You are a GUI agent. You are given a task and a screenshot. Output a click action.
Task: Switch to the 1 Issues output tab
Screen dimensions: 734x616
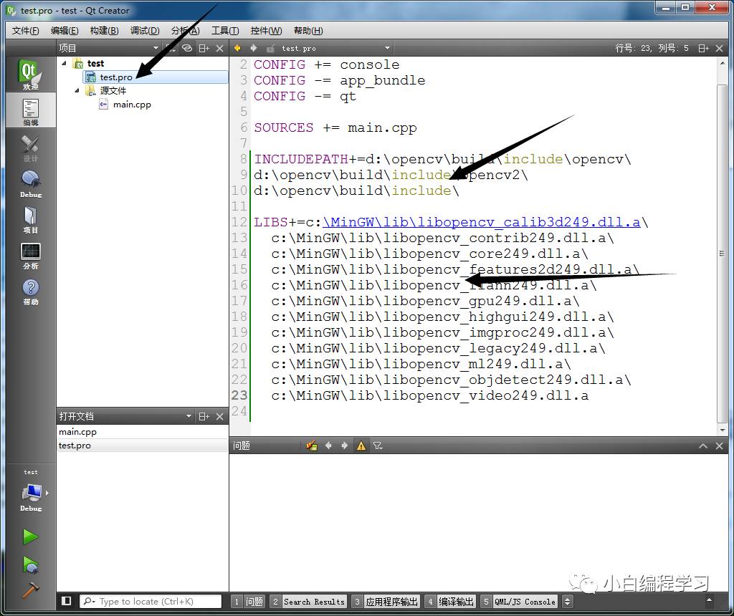(249, 602)
